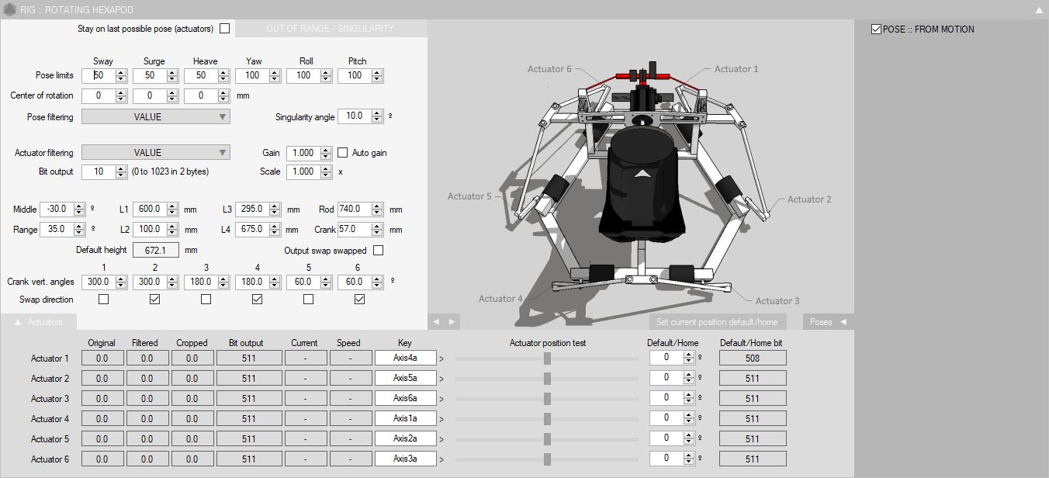Increase the Sway pose limit with up arrow
Screen dimensions: 1049x478
[x=121, y=72]
